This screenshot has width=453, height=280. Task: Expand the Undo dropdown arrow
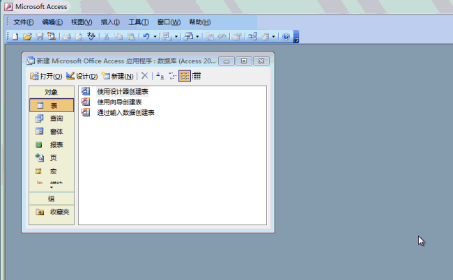(155, 37)
